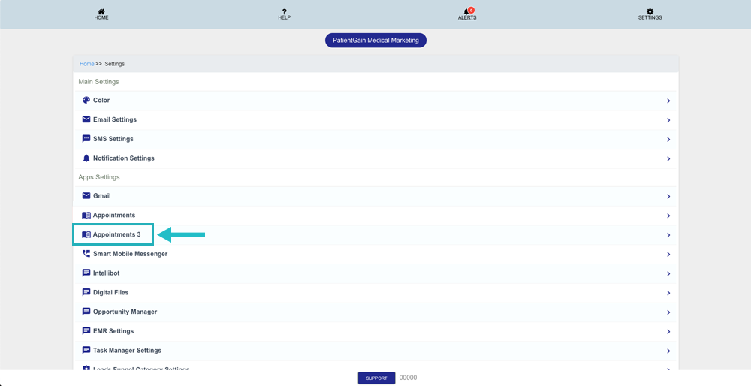
Task: Open the Alerts bell icon
Action: point(466,12)
